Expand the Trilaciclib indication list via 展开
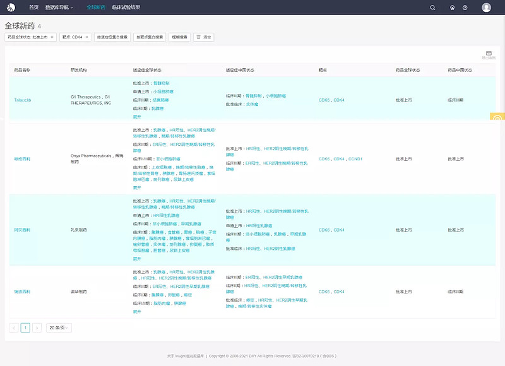 (137, 117)
